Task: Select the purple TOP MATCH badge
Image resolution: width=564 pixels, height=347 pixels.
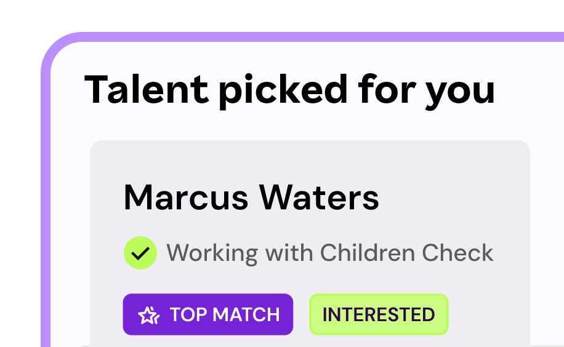Action: 207,314
